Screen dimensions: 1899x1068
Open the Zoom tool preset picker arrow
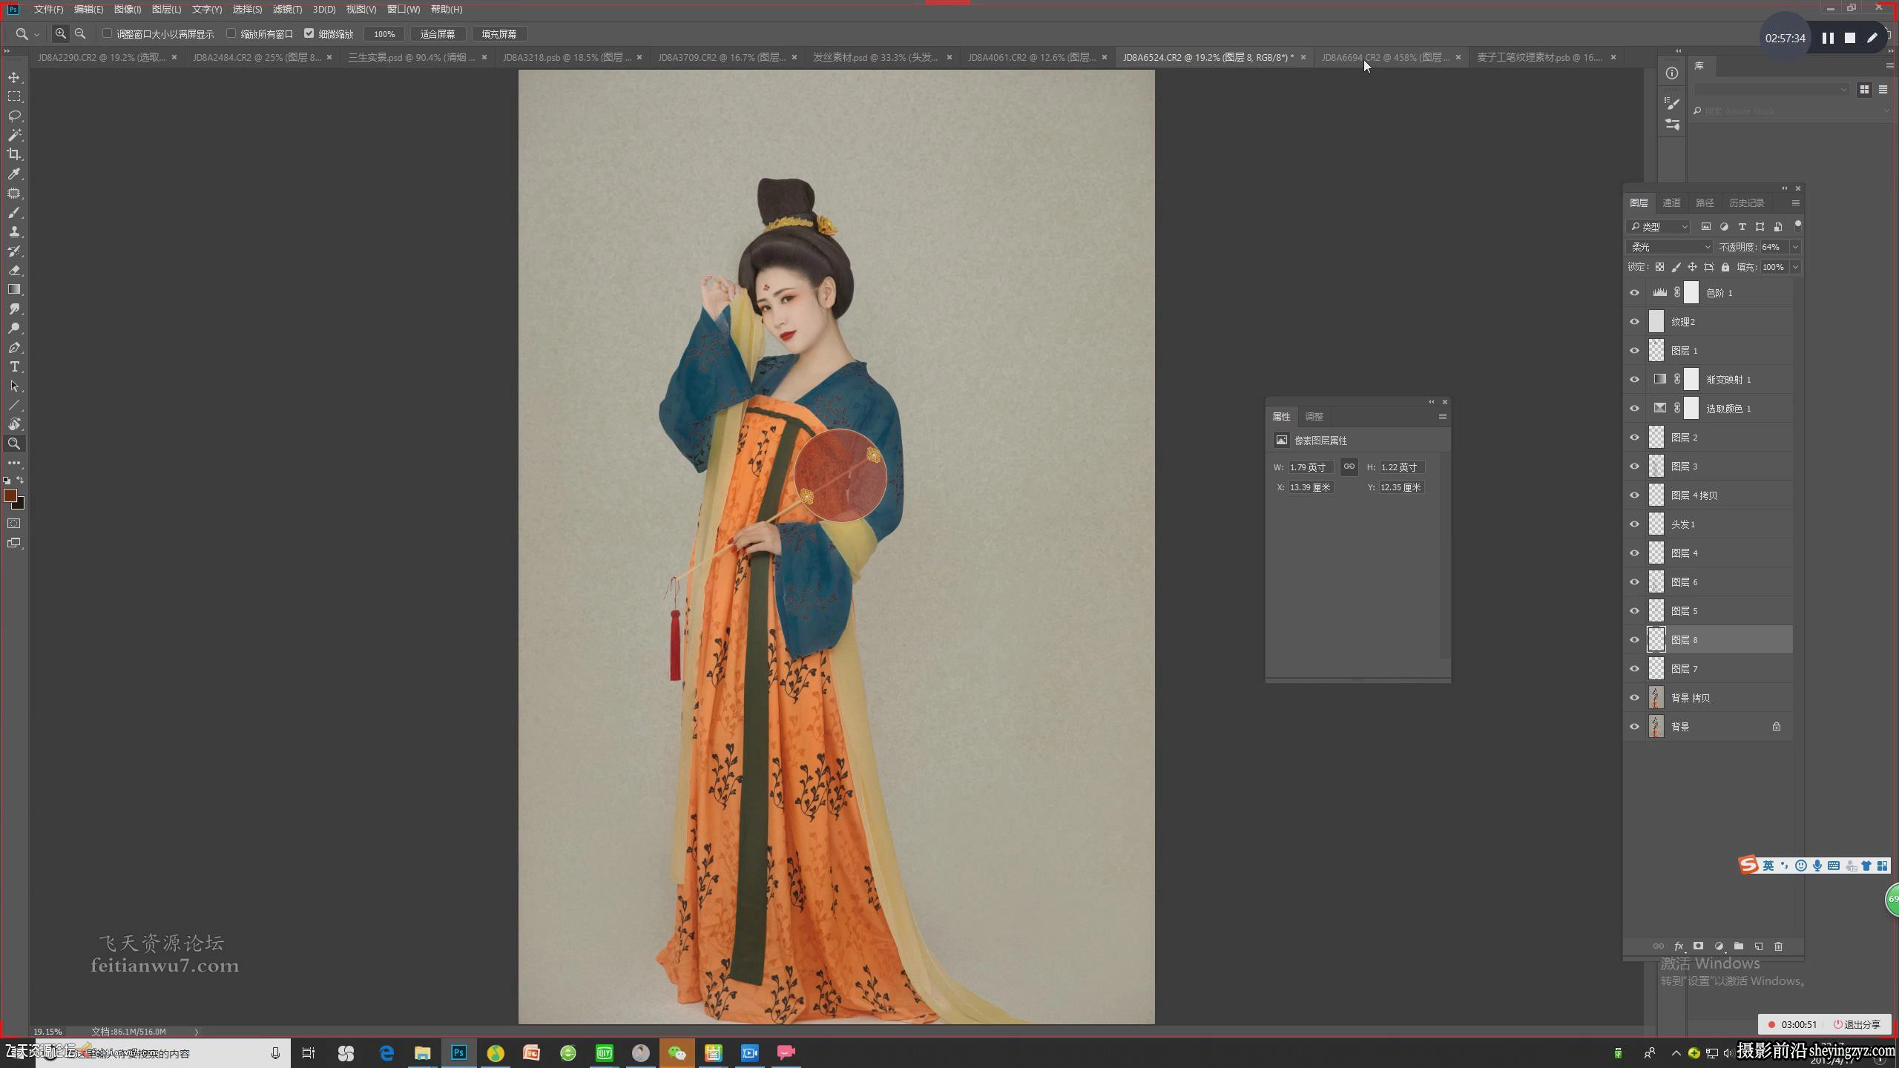pos(36,34)
